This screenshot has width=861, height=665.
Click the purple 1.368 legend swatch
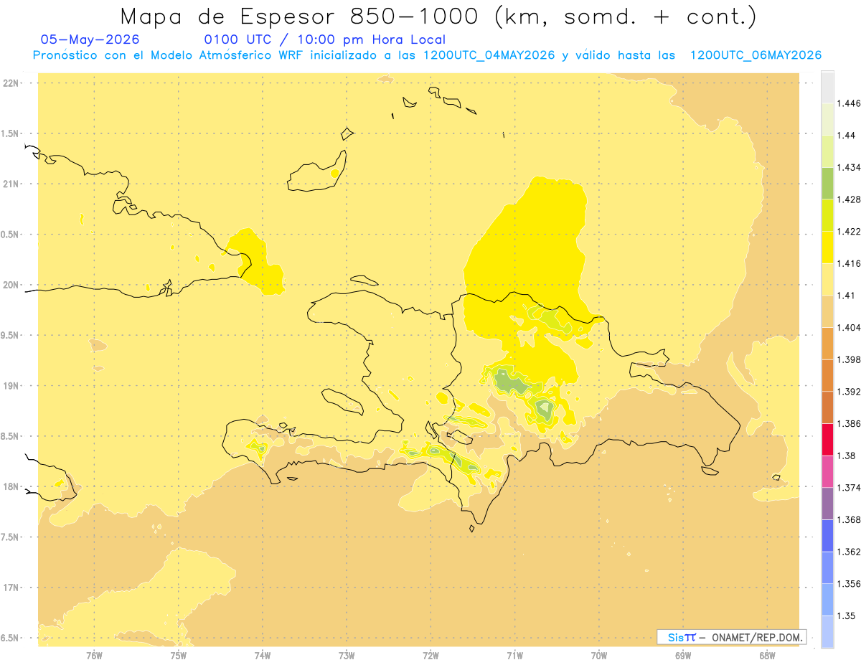click(827, 504)
